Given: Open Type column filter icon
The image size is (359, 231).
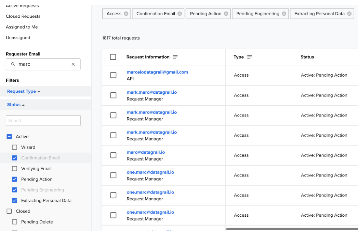Looking at the screenshot, I should 250,57.
